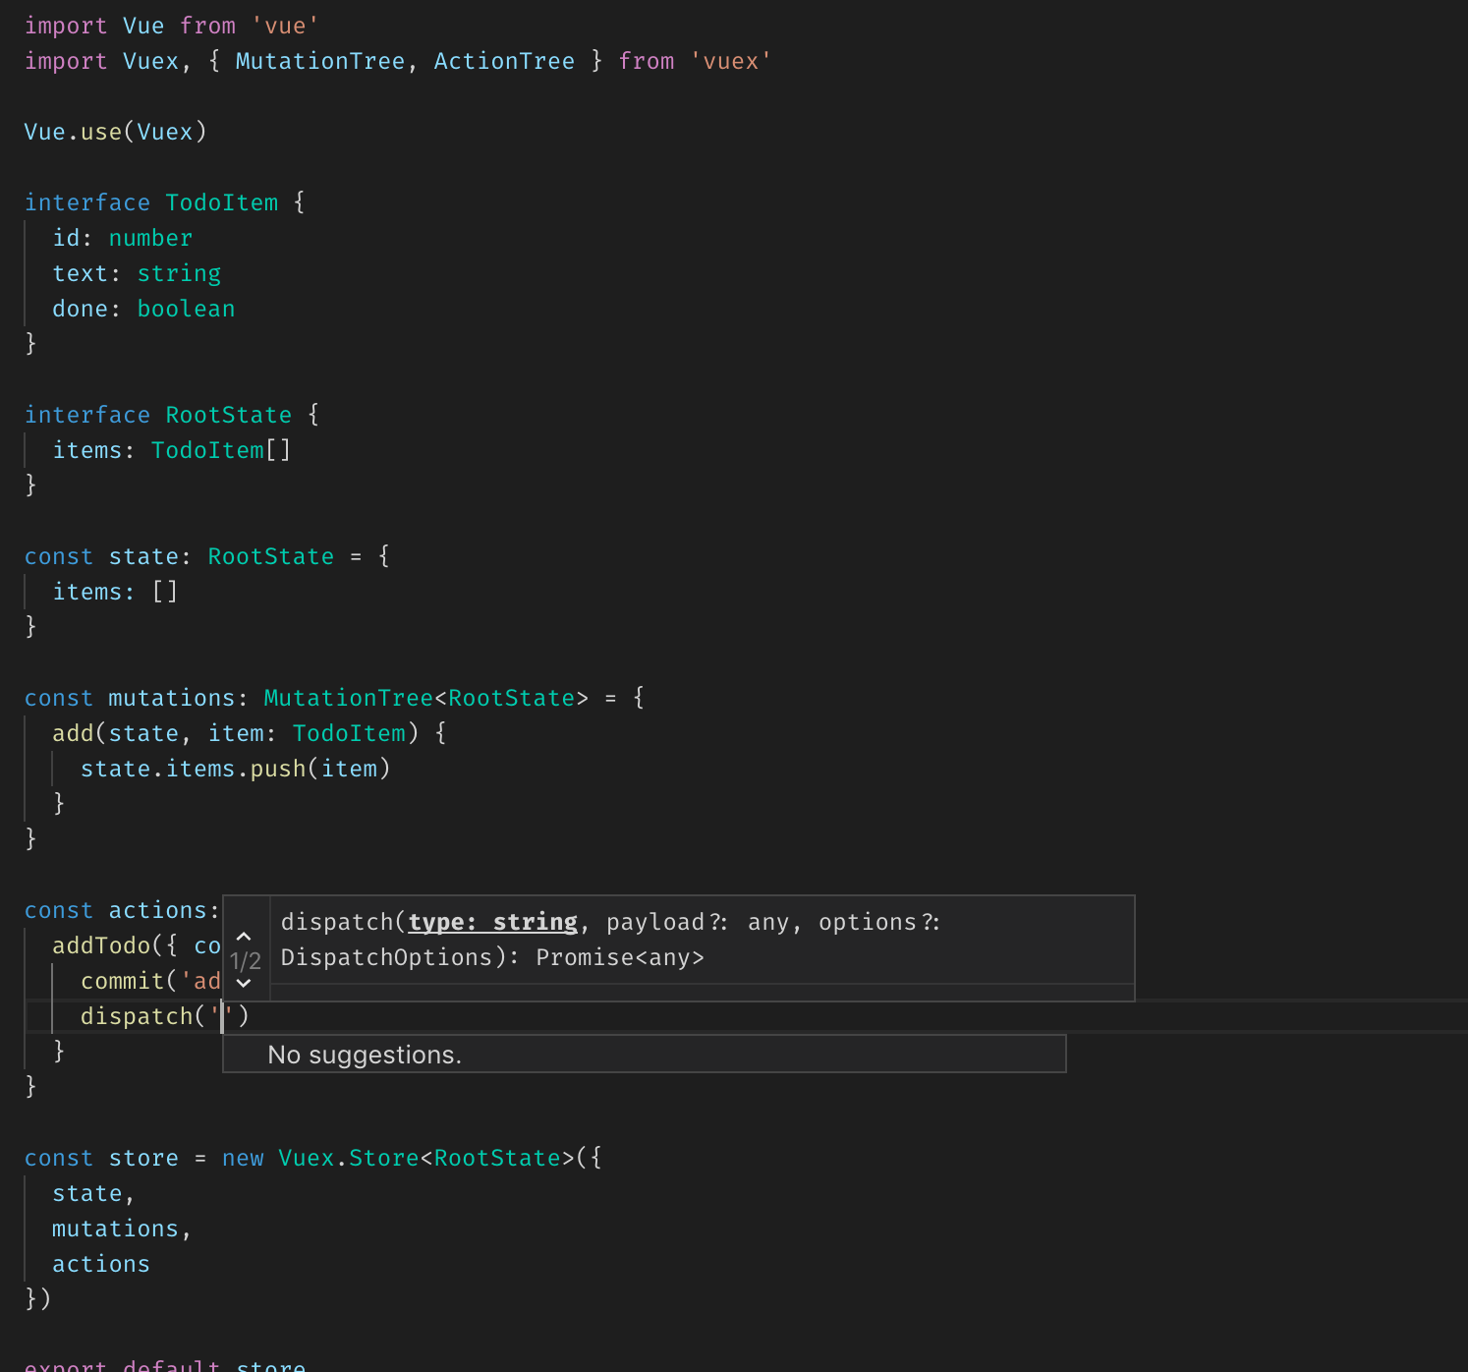Click the commit call in addTodo
This screenshot has width=1468, height=1372.
pyautogui.click(x=123, y=981)
